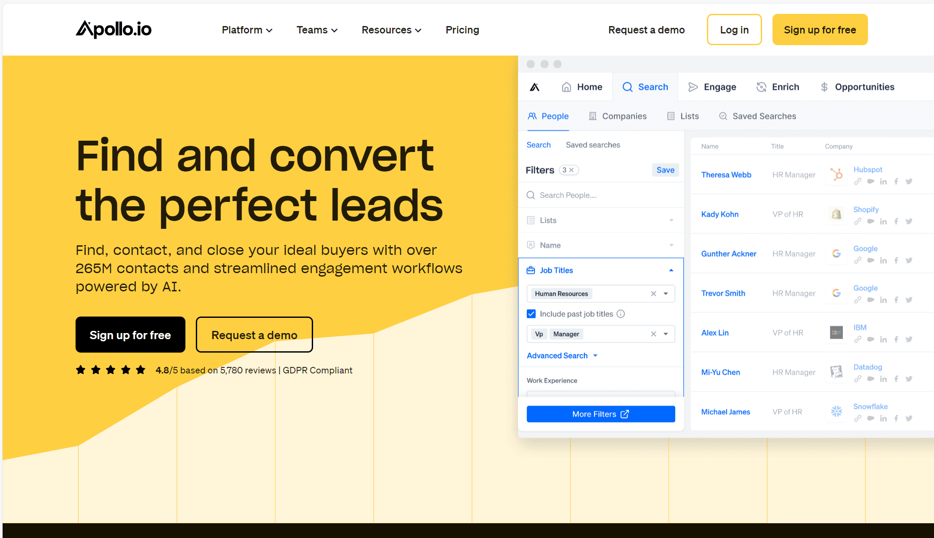
Task: Click the Enrich navigation icon
Action: pyautogui.click(x=762, y=86)
